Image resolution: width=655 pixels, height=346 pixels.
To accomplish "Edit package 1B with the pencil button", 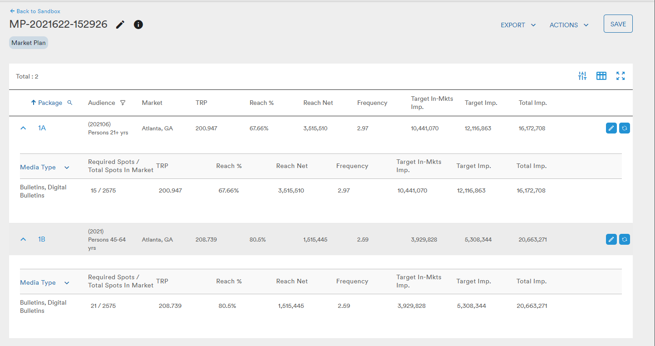I will [x=611, y=239].
